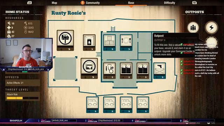Screen dimensions: 224x126
Task: Click the medicine cross resource count 9
Action: pos(10,28)
